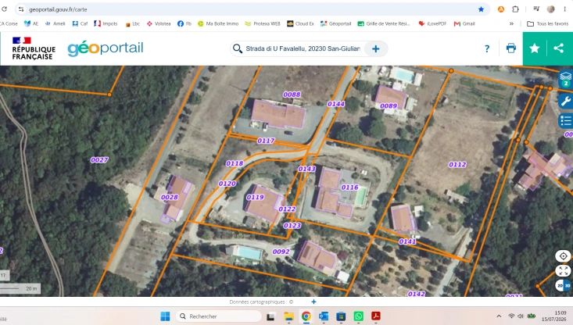Open the map layers stack button
This screenshot has height=325, width=573.
click(565, 79)
